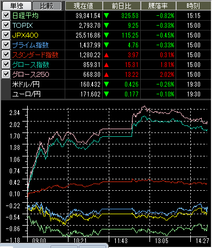
Task: Click the 11:43 time axis label
Action: 121,241
